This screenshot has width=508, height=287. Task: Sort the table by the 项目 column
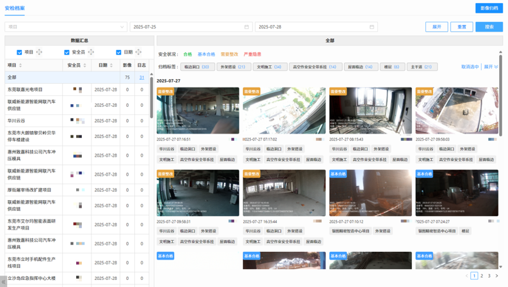21,65
